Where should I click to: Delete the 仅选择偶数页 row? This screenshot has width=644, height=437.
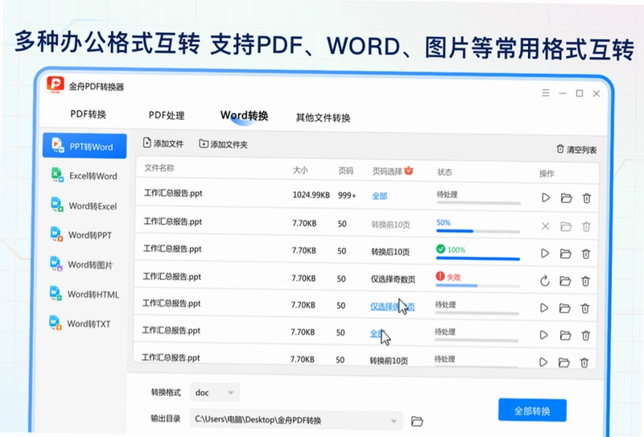point(585,308)
